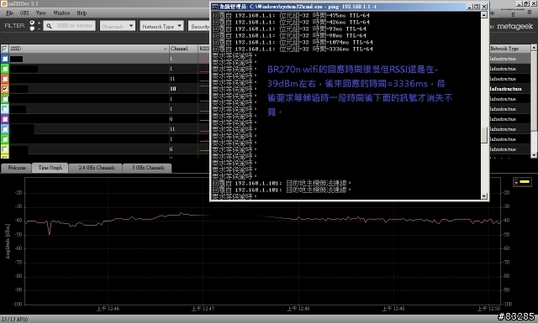Click the cmd window scrollbar thumb

(x=484, y=135)
